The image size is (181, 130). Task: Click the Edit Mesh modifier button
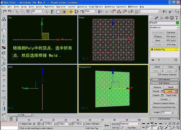[171, 32]
